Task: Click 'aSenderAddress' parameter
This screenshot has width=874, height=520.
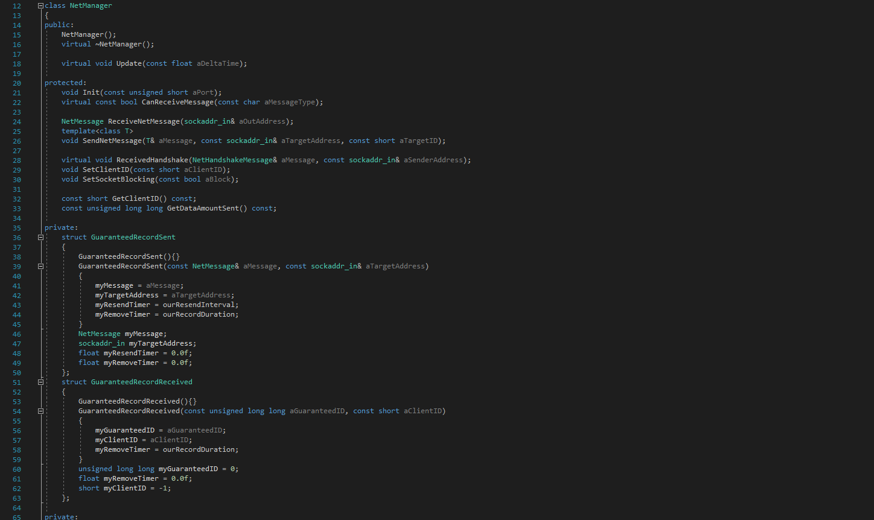Action: tap(433, 160)
